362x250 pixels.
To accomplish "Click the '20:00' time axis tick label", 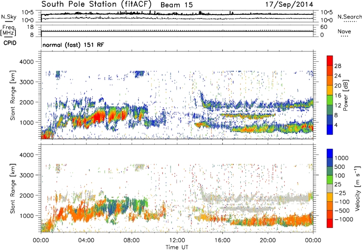I will point(268,241).
